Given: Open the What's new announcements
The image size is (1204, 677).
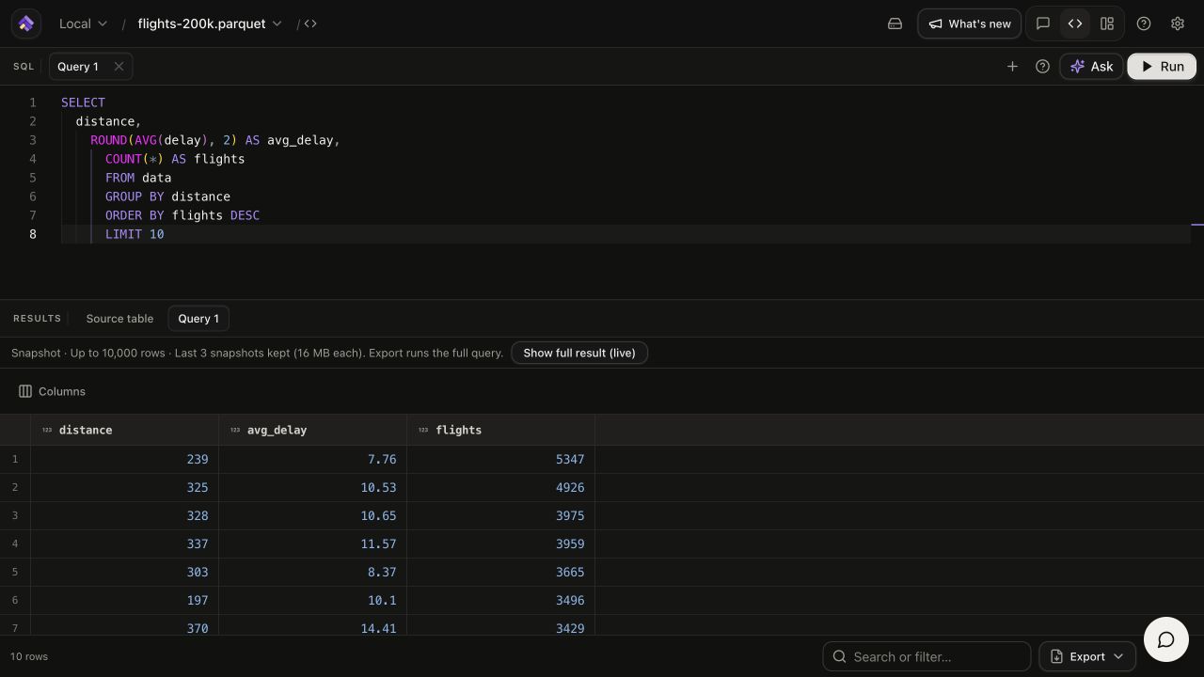Looking at the screenshot, I should point(970,24).
